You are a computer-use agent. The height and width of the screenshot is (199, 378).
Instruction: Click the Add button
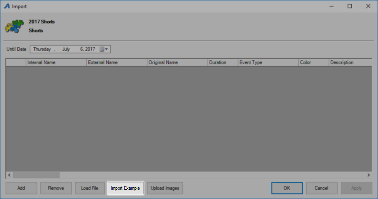pyautogui.click(x=21, y=188)
